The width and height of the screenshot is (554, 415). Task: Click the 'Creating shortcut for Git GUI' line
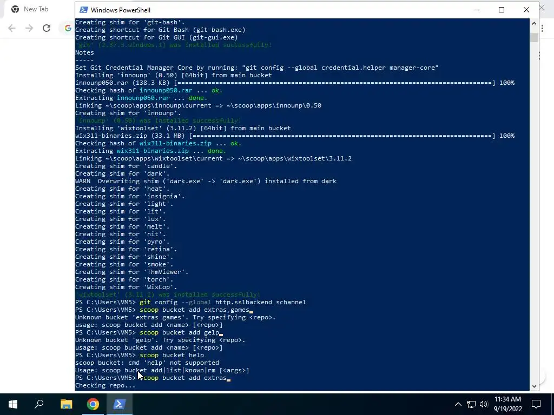point(156,37)
